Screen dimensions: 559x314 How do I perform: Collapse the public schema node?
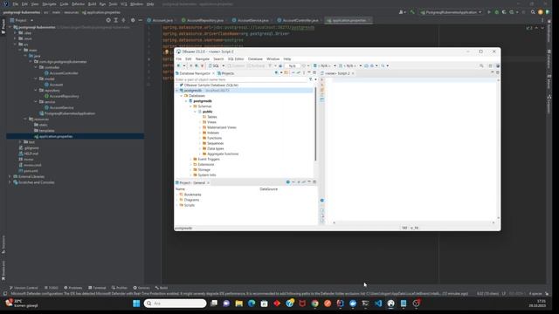click(x=196, y=112)
